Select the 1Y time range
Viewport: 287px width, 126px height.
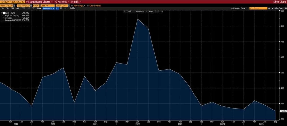click(x=29, y=8)
